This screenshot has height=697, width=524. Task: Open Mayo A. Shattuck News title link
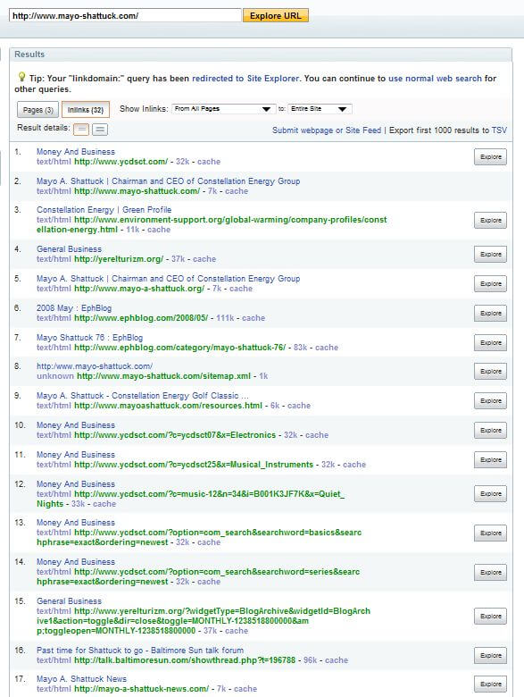pos(81,679)
